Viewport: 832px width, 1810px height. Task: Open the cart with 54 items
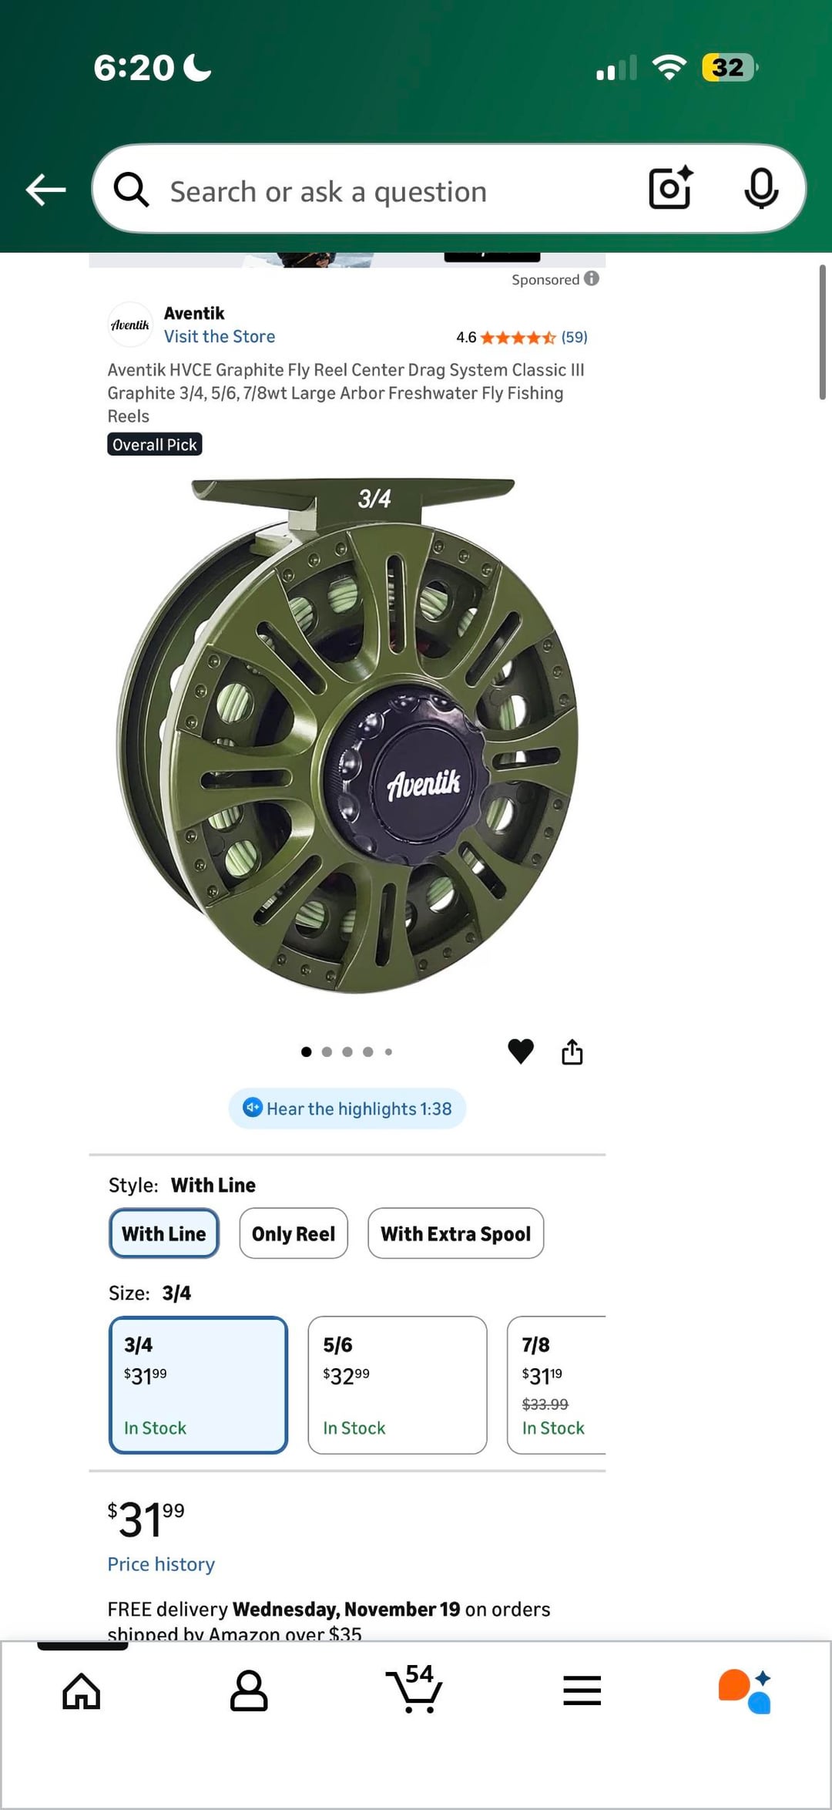pyautogui.click(x=416, y=1688)
